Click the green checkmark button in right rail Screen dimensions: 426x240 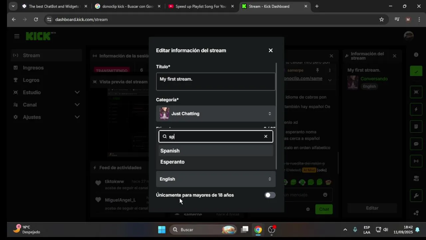pos(416,71)
